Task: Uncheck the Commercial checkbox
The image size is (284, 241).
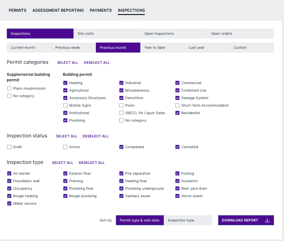Action: [x=177, y=83]
